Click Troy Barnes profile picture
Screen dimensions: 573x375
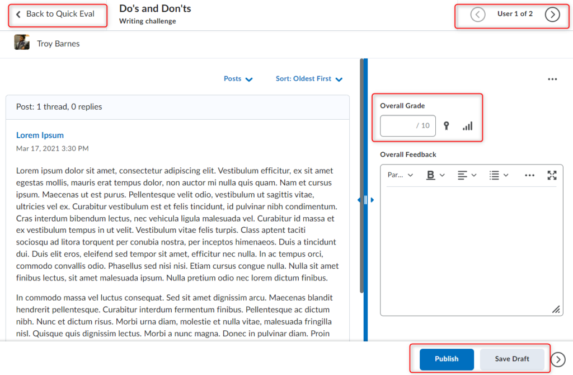pyautogui.click(x=22, y=43)
